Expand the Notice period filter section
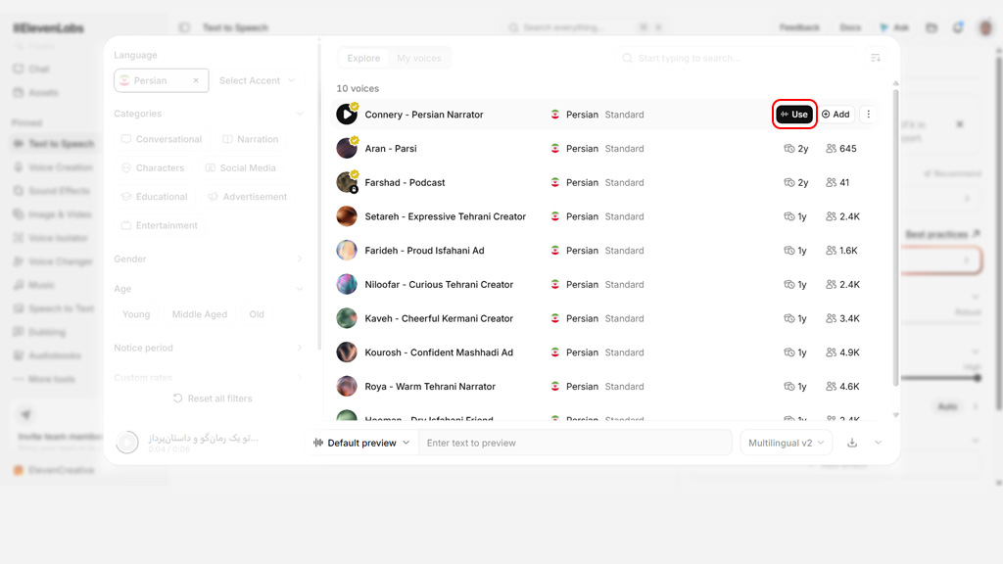Viewport: 1003px width, 564px height. (x=209, y=348)
